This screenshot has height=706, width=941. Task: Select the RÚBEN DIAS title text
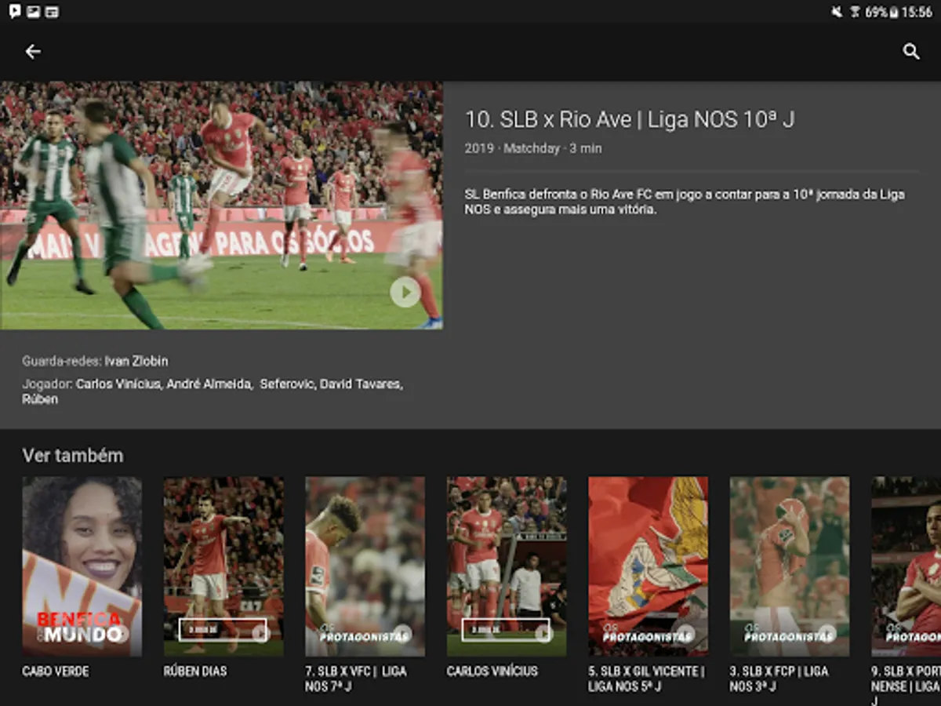(195, 671)
